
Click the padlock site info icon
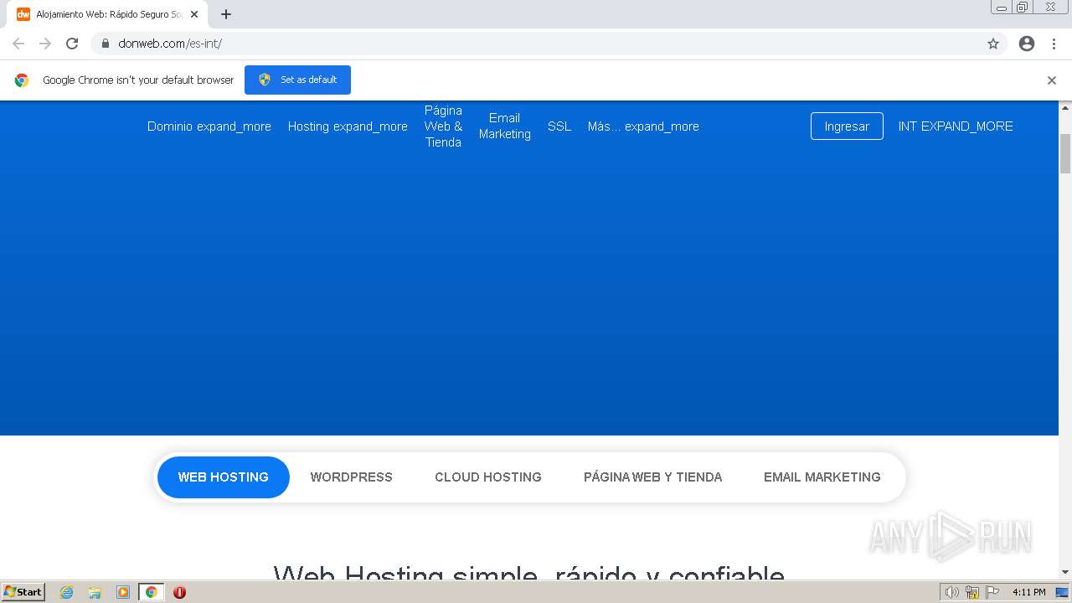[106, 44]
